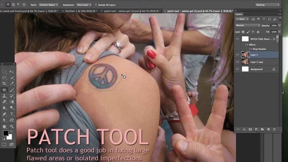Screen dimensions: 288x162
Task: Select the Rectangular Marquee tool
Action: pos(4,72)
